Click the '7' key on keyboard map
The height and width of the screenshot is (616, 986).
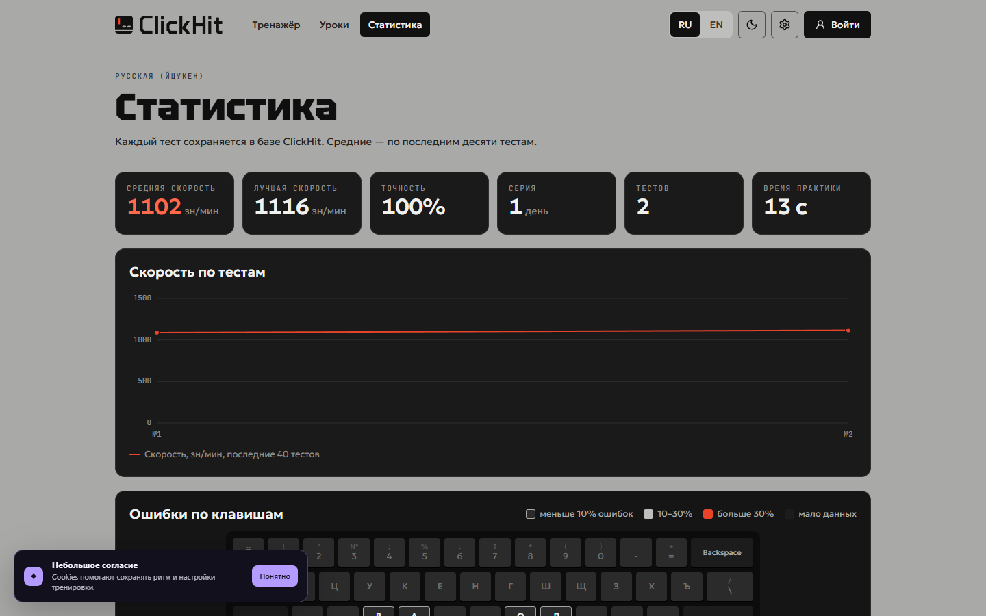click(495, 552)
